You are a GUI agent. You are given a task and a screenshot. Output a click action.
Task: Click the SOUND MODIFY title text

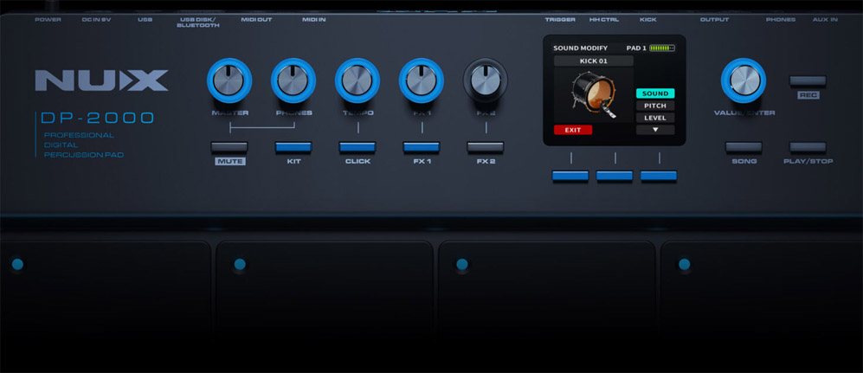pyautogui.click(x=580, y=48)
